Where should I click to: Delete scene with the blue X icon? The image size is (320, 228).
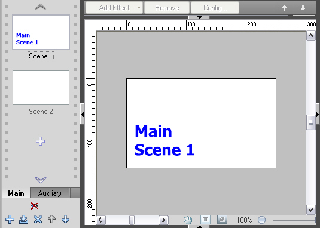(x=38, y=220)
